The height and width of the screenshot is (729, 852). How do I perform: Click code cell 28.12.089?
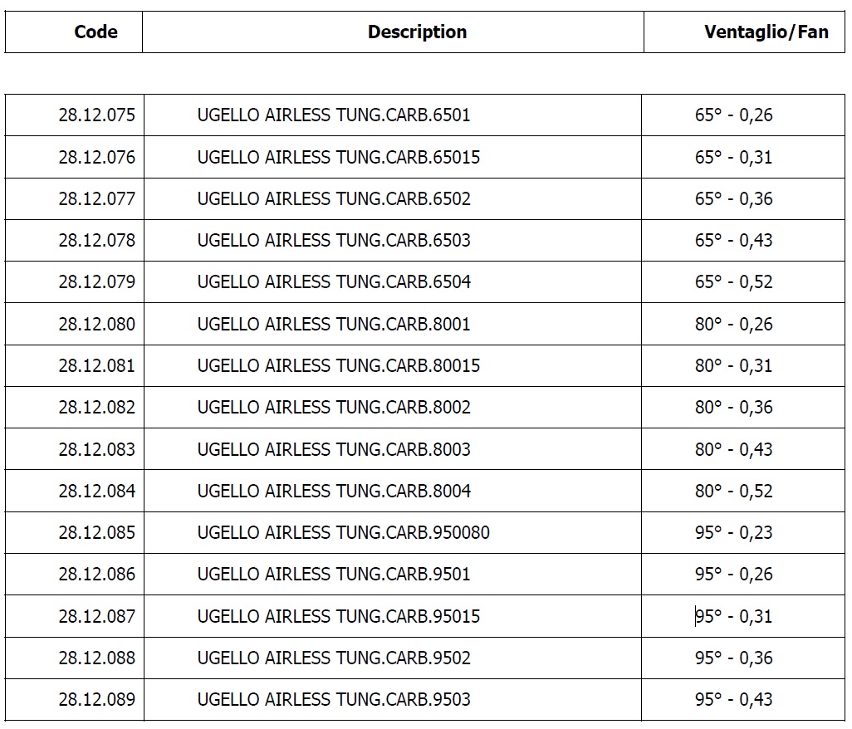96,700
